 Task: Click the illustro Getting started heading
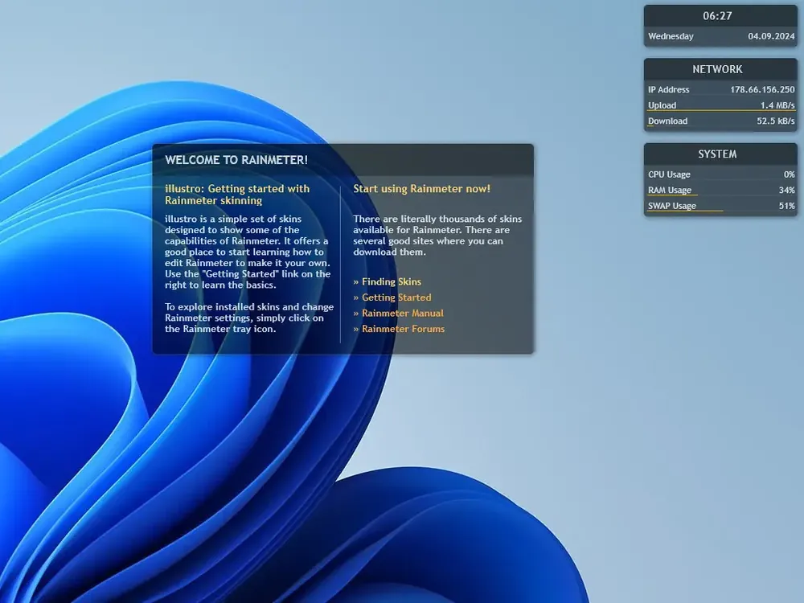(x=237, y=195)
